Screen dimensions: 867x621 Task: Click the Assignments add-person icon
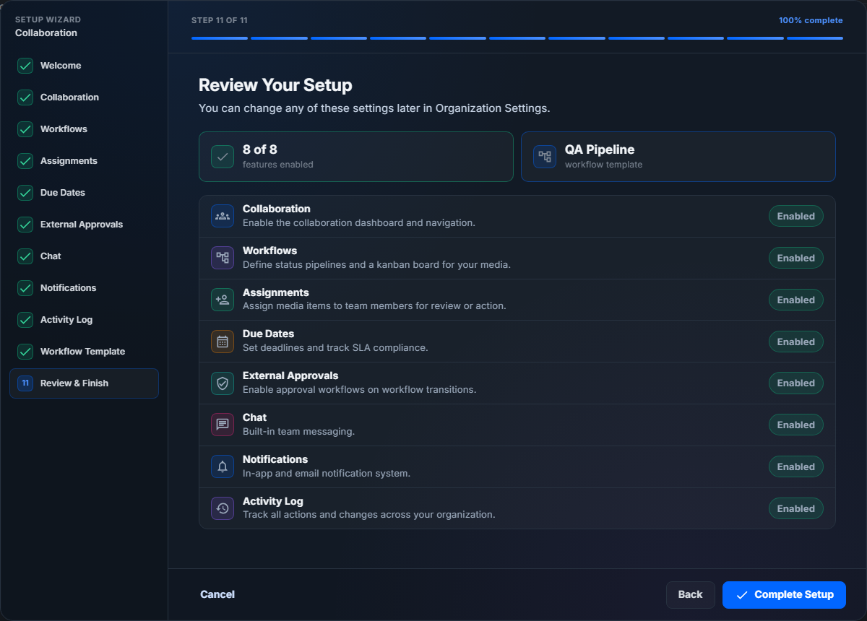pyautogui.click(x=223, y=300)
